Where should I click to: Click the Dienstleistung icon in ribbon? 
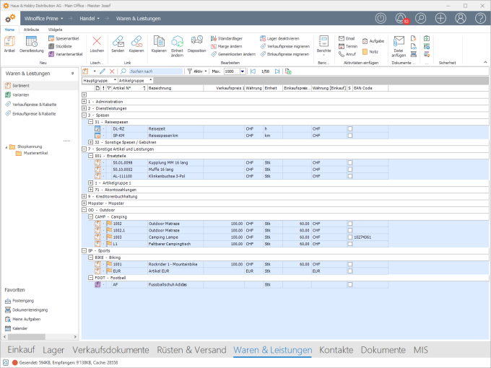pos(32,43)
